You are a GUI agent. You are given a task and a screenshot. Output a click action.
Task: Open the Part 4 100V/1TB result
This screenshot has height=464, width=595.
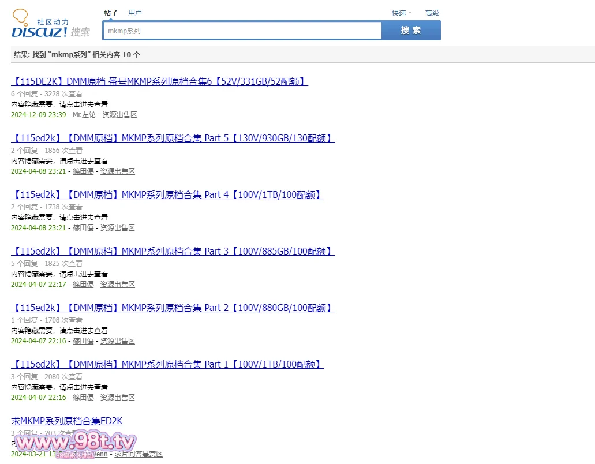(167, 194)
